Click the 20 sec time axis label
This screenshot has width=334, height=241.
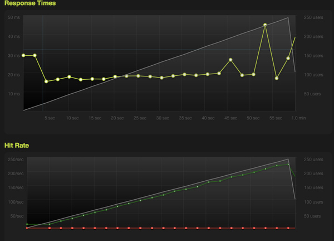[117, 118]
